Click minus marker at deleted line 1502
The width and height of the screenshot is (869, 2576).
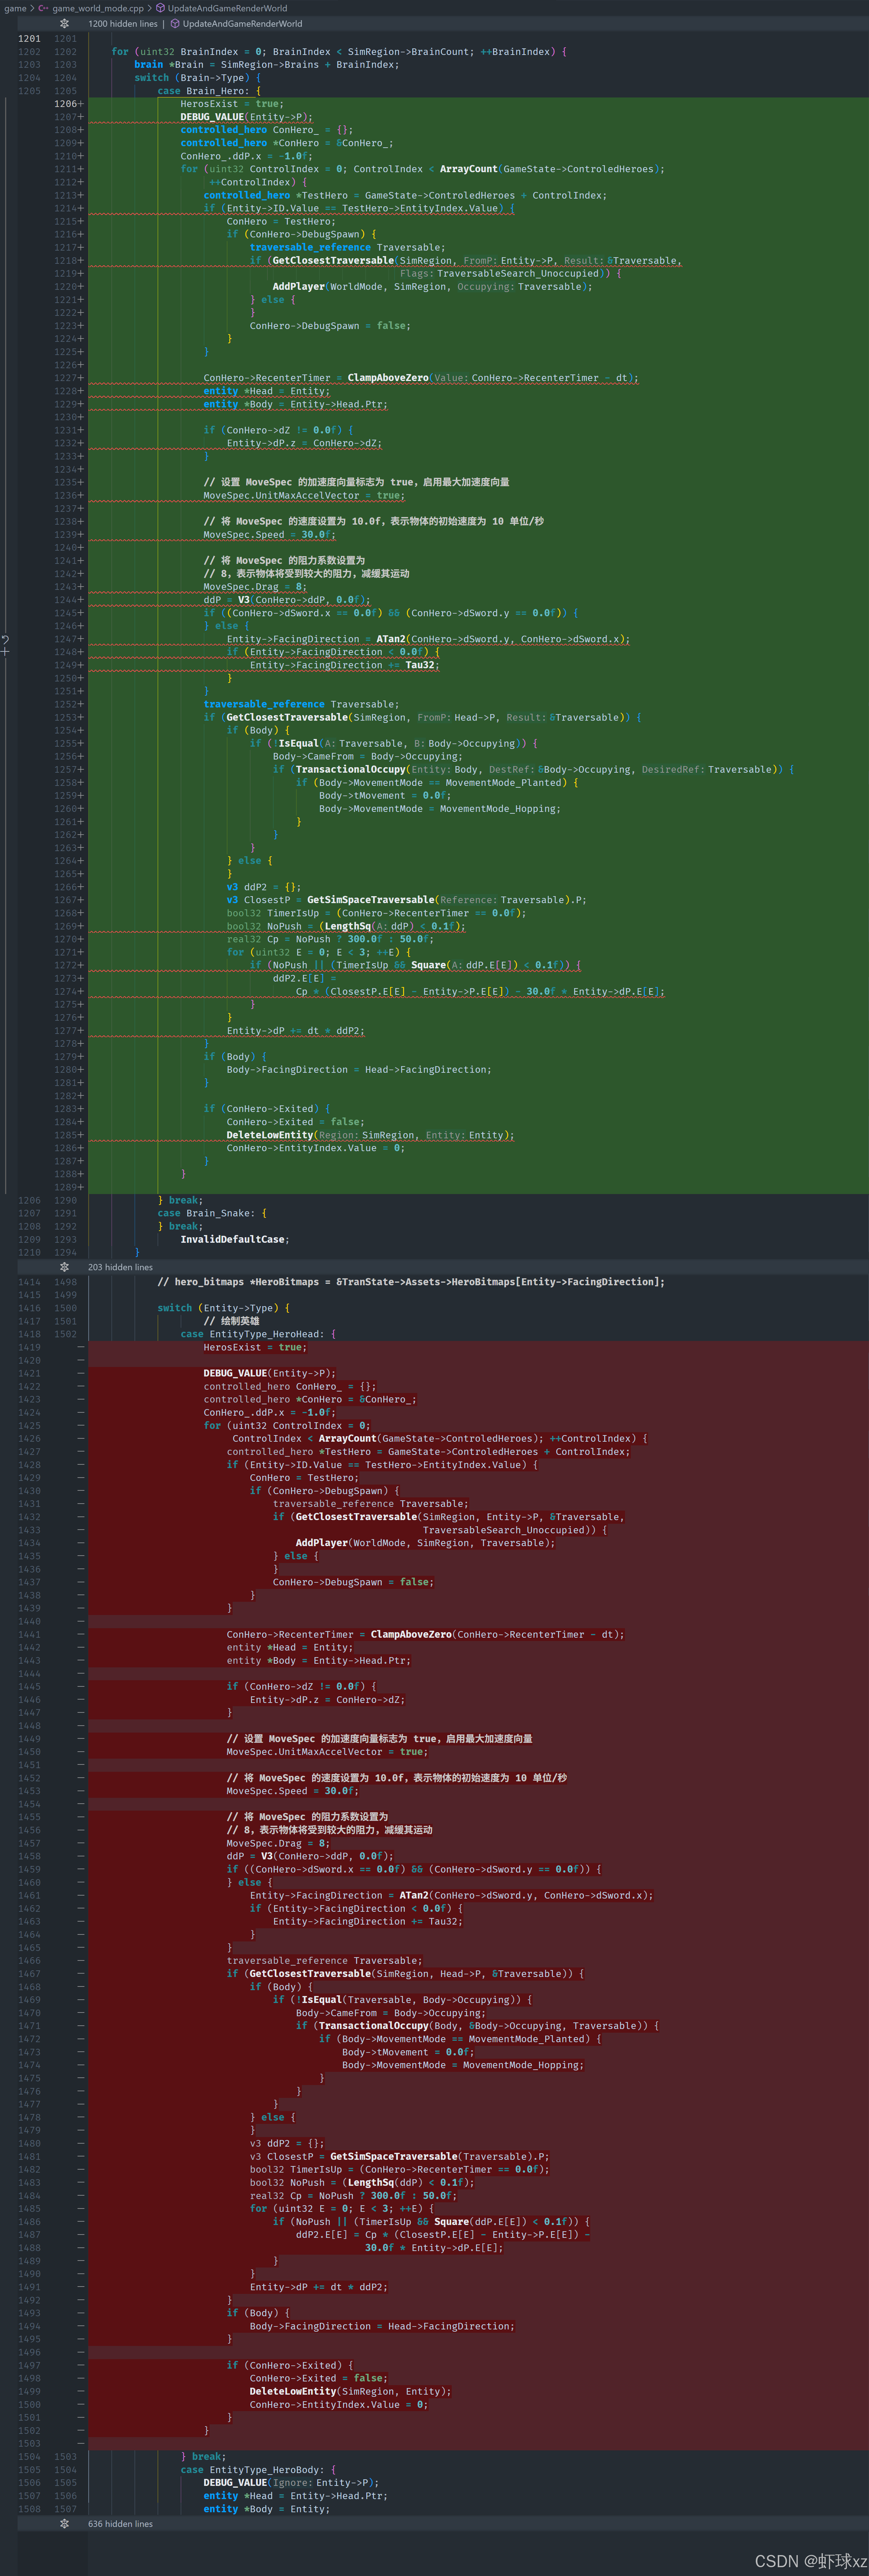[x=81, y=2430]
